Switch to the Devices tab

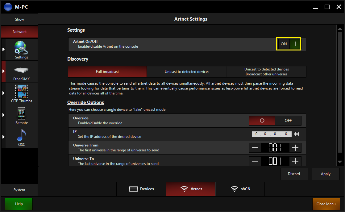(x=141, y=189)
